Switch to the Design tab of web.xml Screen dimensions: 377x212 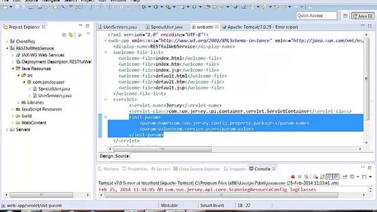click(x=106, y=156)
